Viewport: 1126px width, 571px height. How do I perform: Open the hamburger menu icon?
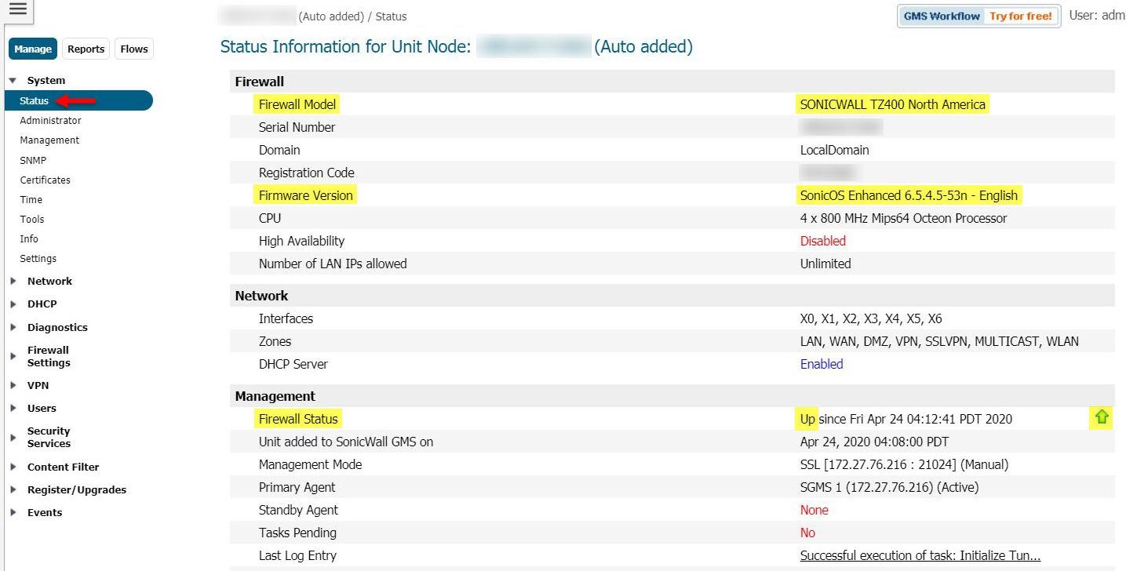point(17,9)
